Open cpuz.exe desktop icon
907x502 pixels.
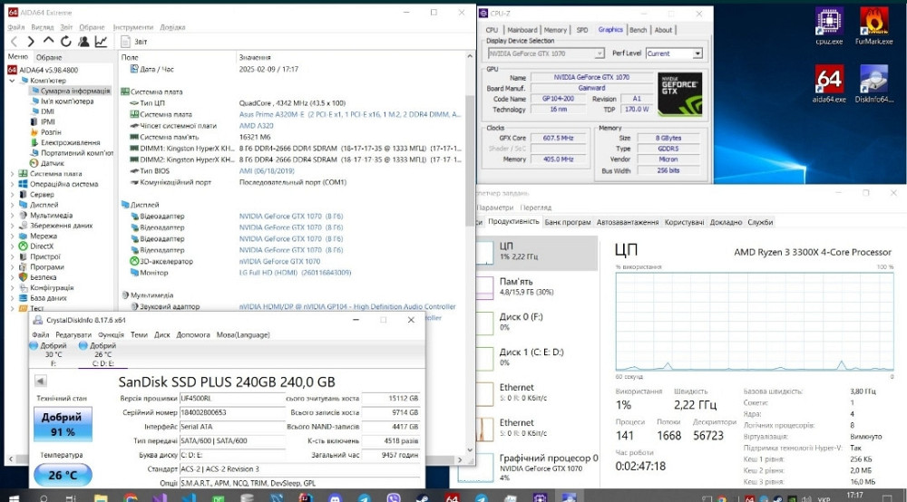coord(829,26)
